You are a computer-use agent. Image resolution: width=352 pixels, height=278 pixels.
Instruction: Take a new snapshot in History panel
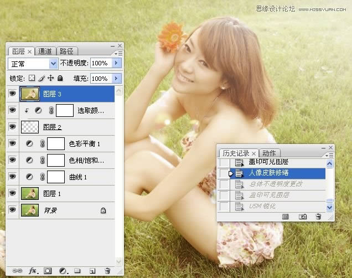(x=303, y=217)
